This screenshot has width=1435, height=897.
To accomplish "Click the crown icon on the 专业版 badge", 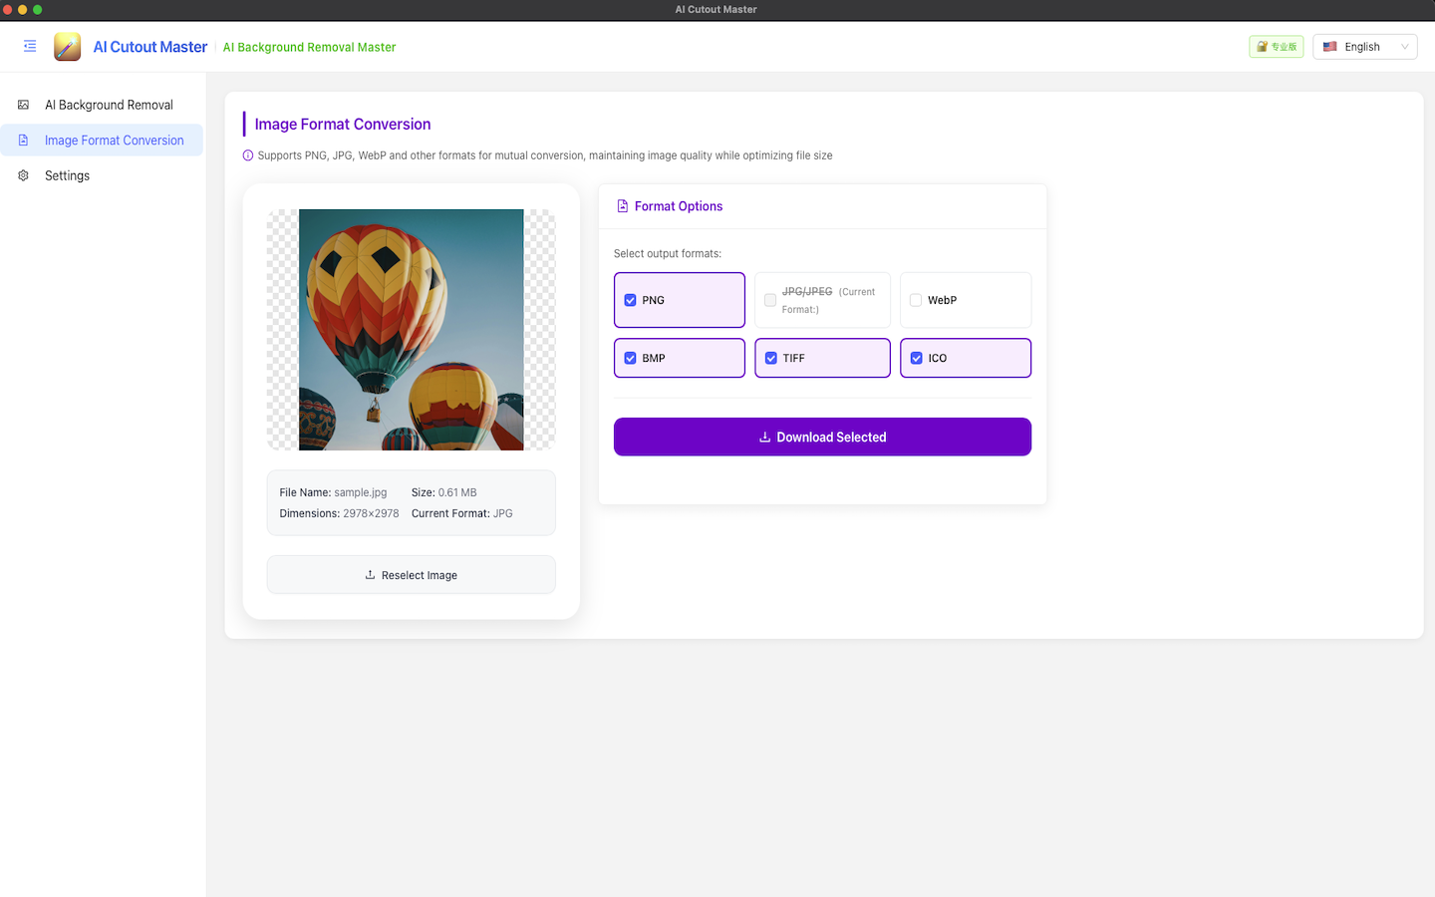I will [x=1259, y=46].
